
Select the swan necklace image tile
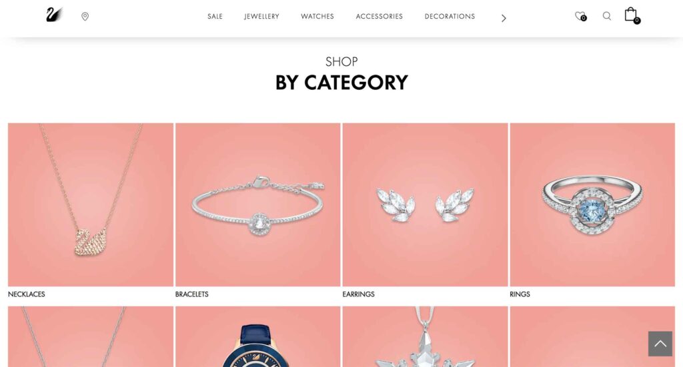tap(91, 204)
